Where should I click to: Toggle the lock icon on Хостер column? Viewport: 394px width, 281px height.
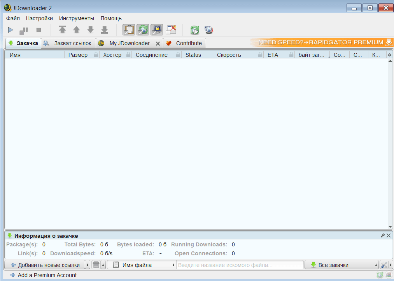point(128,54)
